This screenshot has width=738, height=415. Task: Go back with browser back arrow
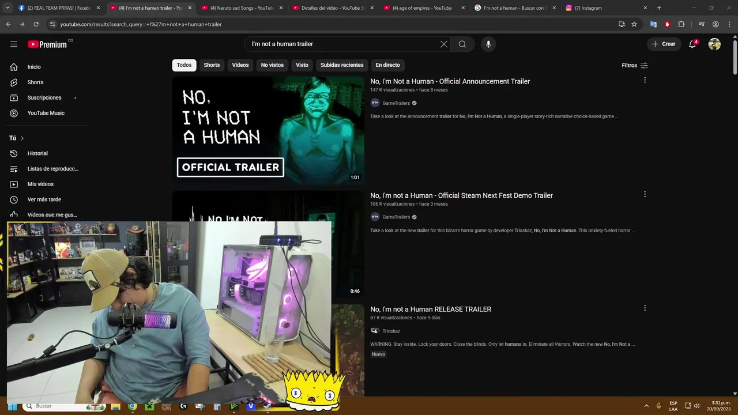click(8, 24)
